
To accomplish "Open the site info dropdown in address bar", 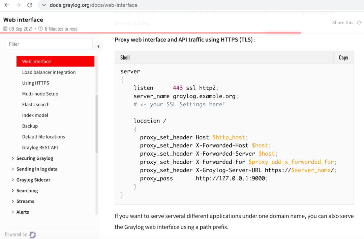I will pos(44,5).
